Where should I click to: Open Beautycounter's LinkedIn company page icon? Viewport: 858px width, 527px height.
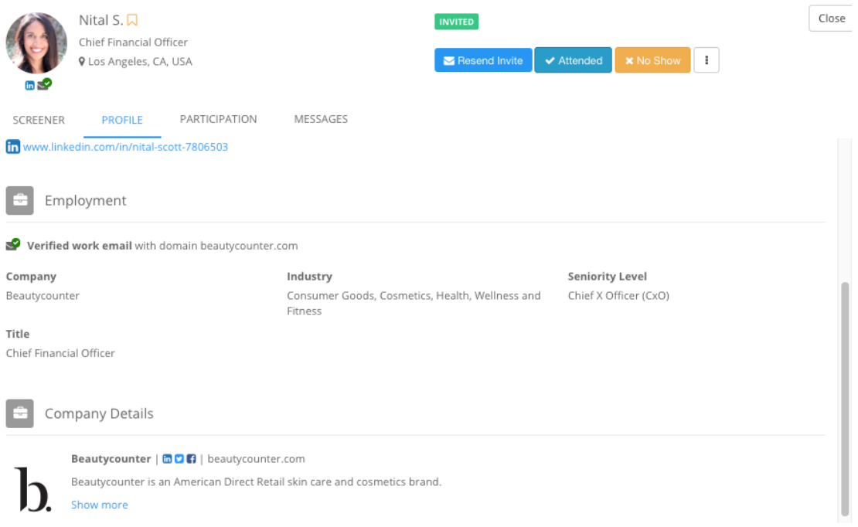[x=167, y=459]
